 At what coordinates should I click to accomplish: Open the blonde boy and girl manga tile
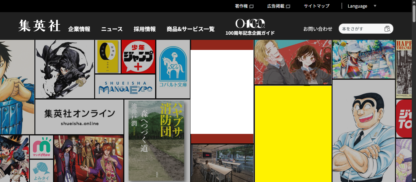[x=293, y=62]
